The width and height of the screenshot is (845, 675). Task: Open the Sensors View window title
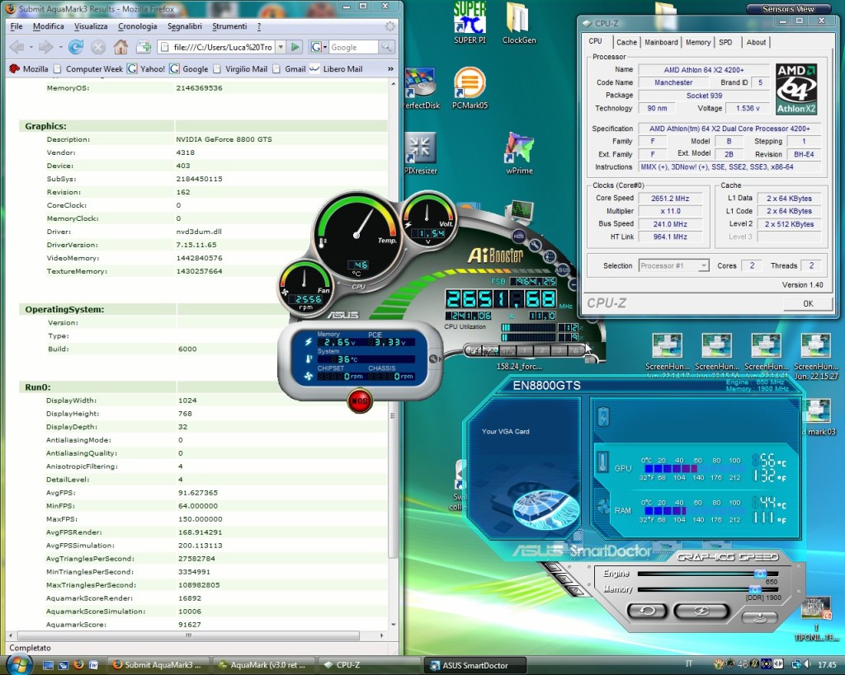(788, 8)
